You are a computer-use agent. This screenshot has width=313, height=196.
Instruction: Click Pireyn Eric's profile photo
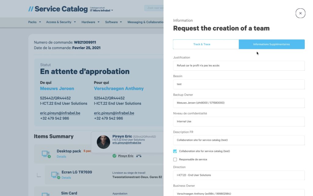tap(103, 142)
